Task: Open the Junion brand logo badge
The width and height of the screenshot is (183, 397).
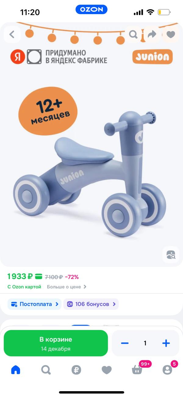Action: pyautogui.click(x=152, y=57)
